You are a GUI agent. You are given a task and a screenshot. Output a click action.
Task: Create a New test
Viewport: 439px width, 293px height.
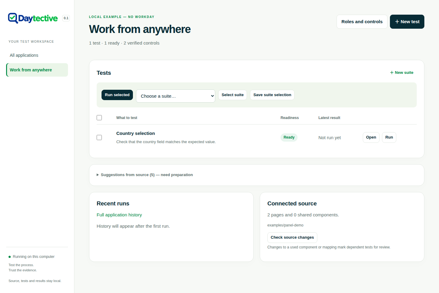pyautogui.click(x=407, y=22)
